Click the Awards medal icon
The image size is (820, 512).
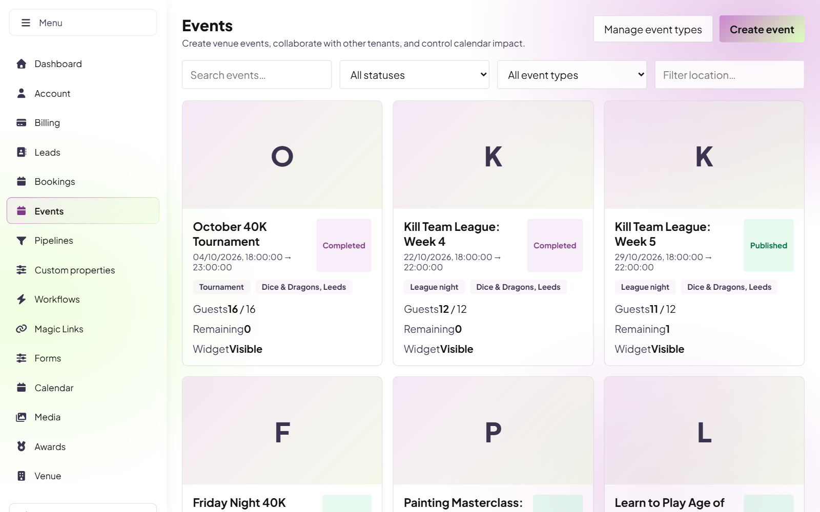click(x=21, y=446)
